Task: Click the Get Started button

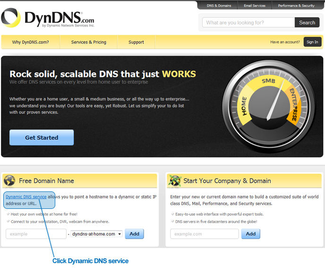Action: tap(42, 138)
